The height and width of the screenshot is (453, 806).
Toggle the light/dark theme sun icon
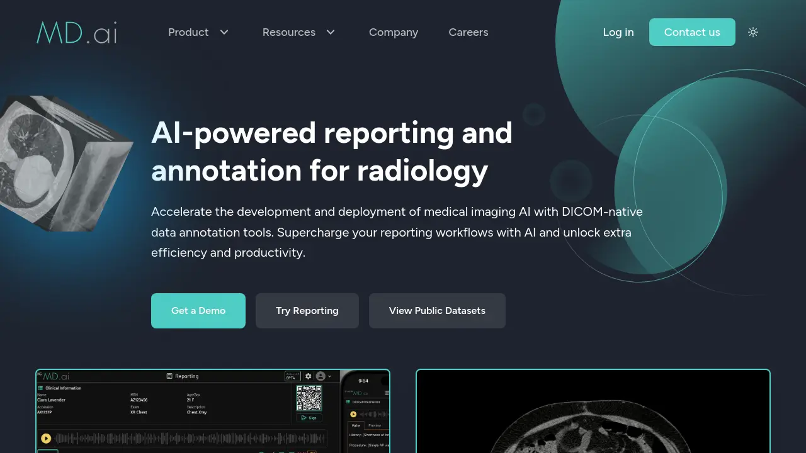point(753,32)
